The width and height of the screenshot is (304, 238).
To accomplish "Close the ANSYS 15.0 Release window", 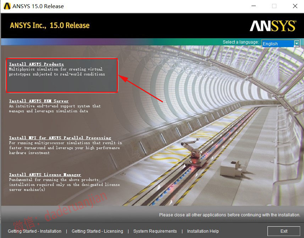I will coord(295,6).
